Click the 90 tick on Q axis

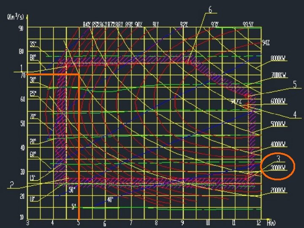tap(21, 28)
